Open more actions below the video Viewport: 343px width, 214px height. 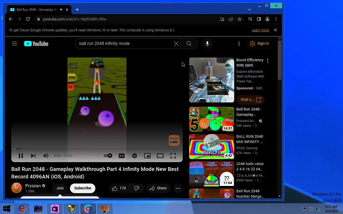[178, 188]
